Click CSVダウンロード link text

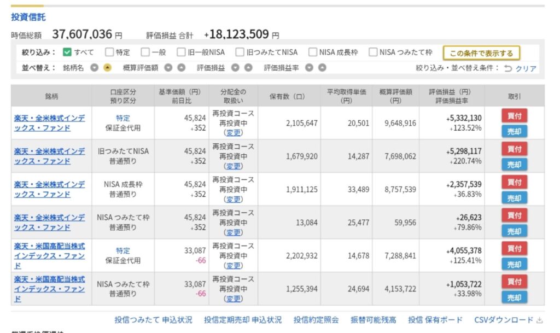point(504,320)
